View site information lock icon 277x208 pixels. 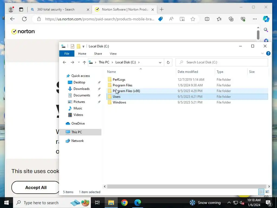click(x=39, y=19)
